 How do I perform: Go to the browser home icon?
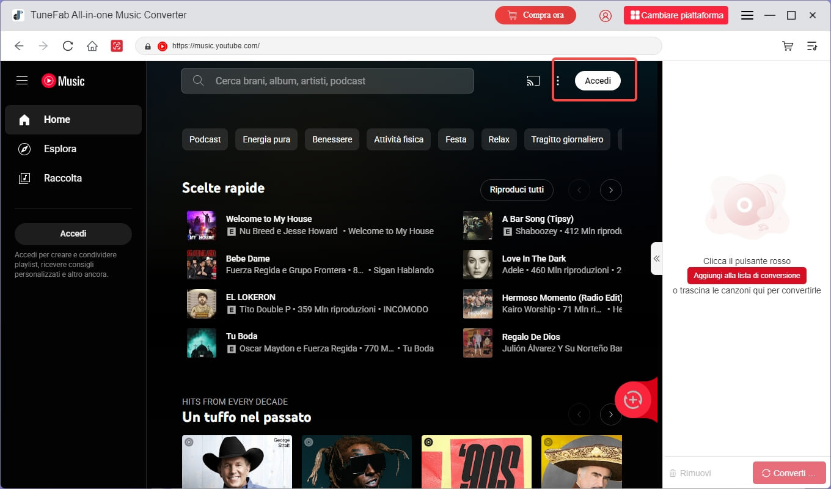92,46
